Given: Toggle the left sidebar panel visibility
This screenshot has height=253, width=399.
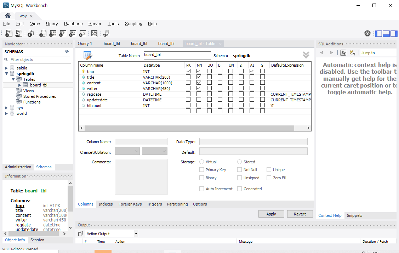Looking at the screenshot, I should point(379,33).
